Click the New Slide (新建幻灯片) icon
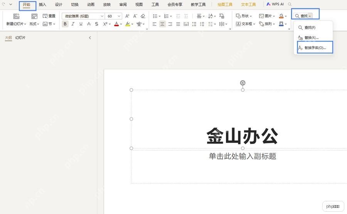The width and height of the screenshot is (347, 214). pos(16,16)
